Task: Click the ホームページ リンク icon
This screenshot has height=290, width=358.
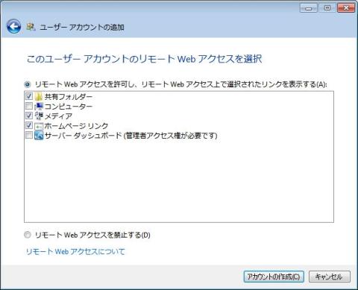Action: click(39, 125)
